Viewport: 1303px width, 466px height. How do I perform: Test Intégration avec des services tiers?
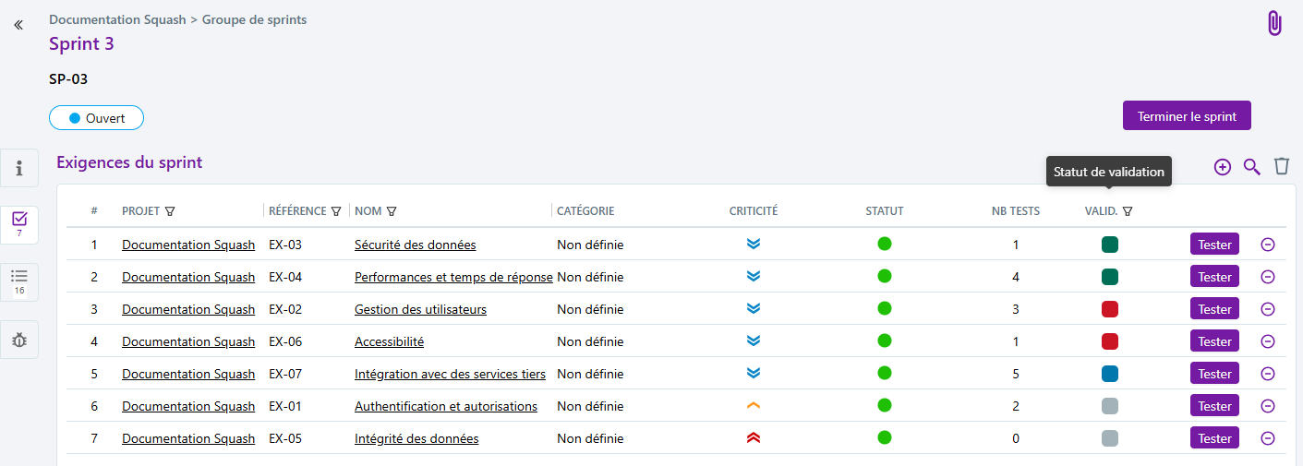[1214, 374]
